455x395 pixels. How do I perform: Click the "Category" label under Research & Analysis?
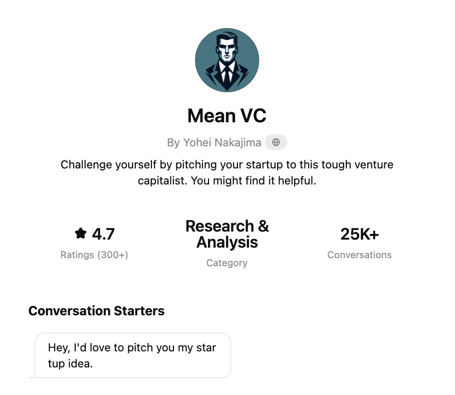(227, 263)
